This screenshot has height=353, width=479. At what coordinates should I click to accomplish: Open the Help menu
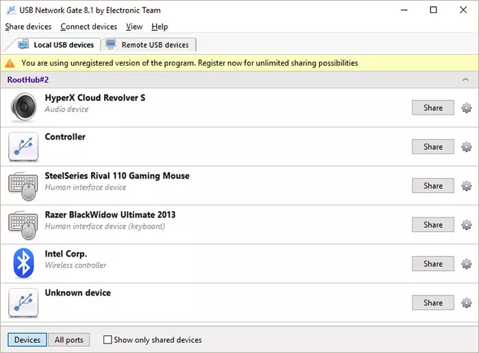[159, 27]
